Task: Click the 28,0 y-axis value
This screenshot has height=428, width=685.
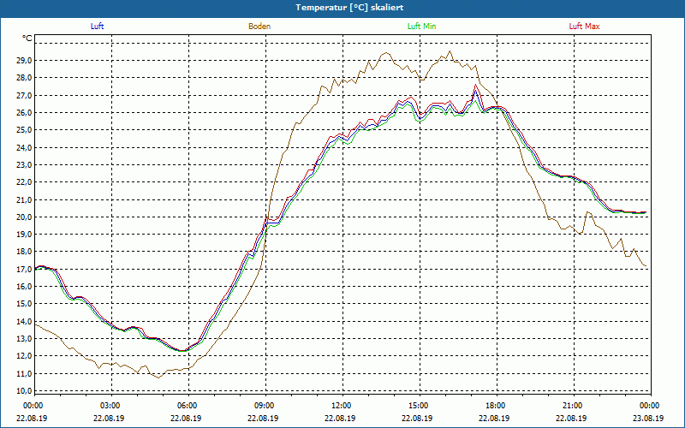Action: click(24, 78)
